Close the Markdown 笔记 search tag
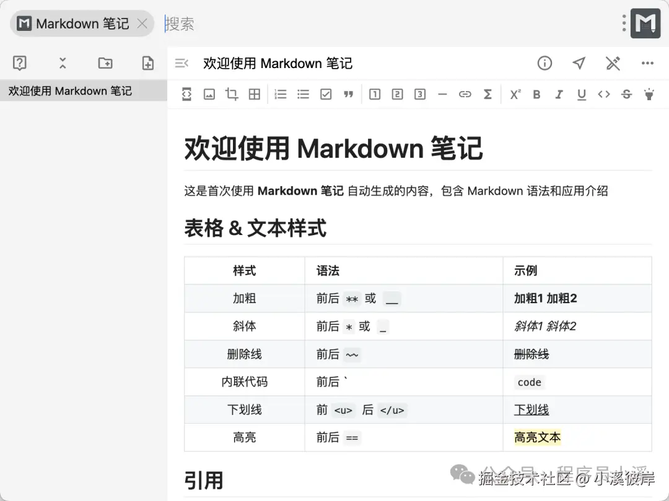Viewport: 669px width, 501px height. (142, 24)
